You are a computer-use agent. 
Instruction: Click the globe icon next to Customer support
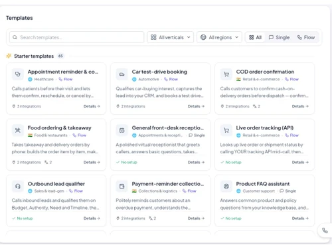pyautogui.click(x=238, y=191)
